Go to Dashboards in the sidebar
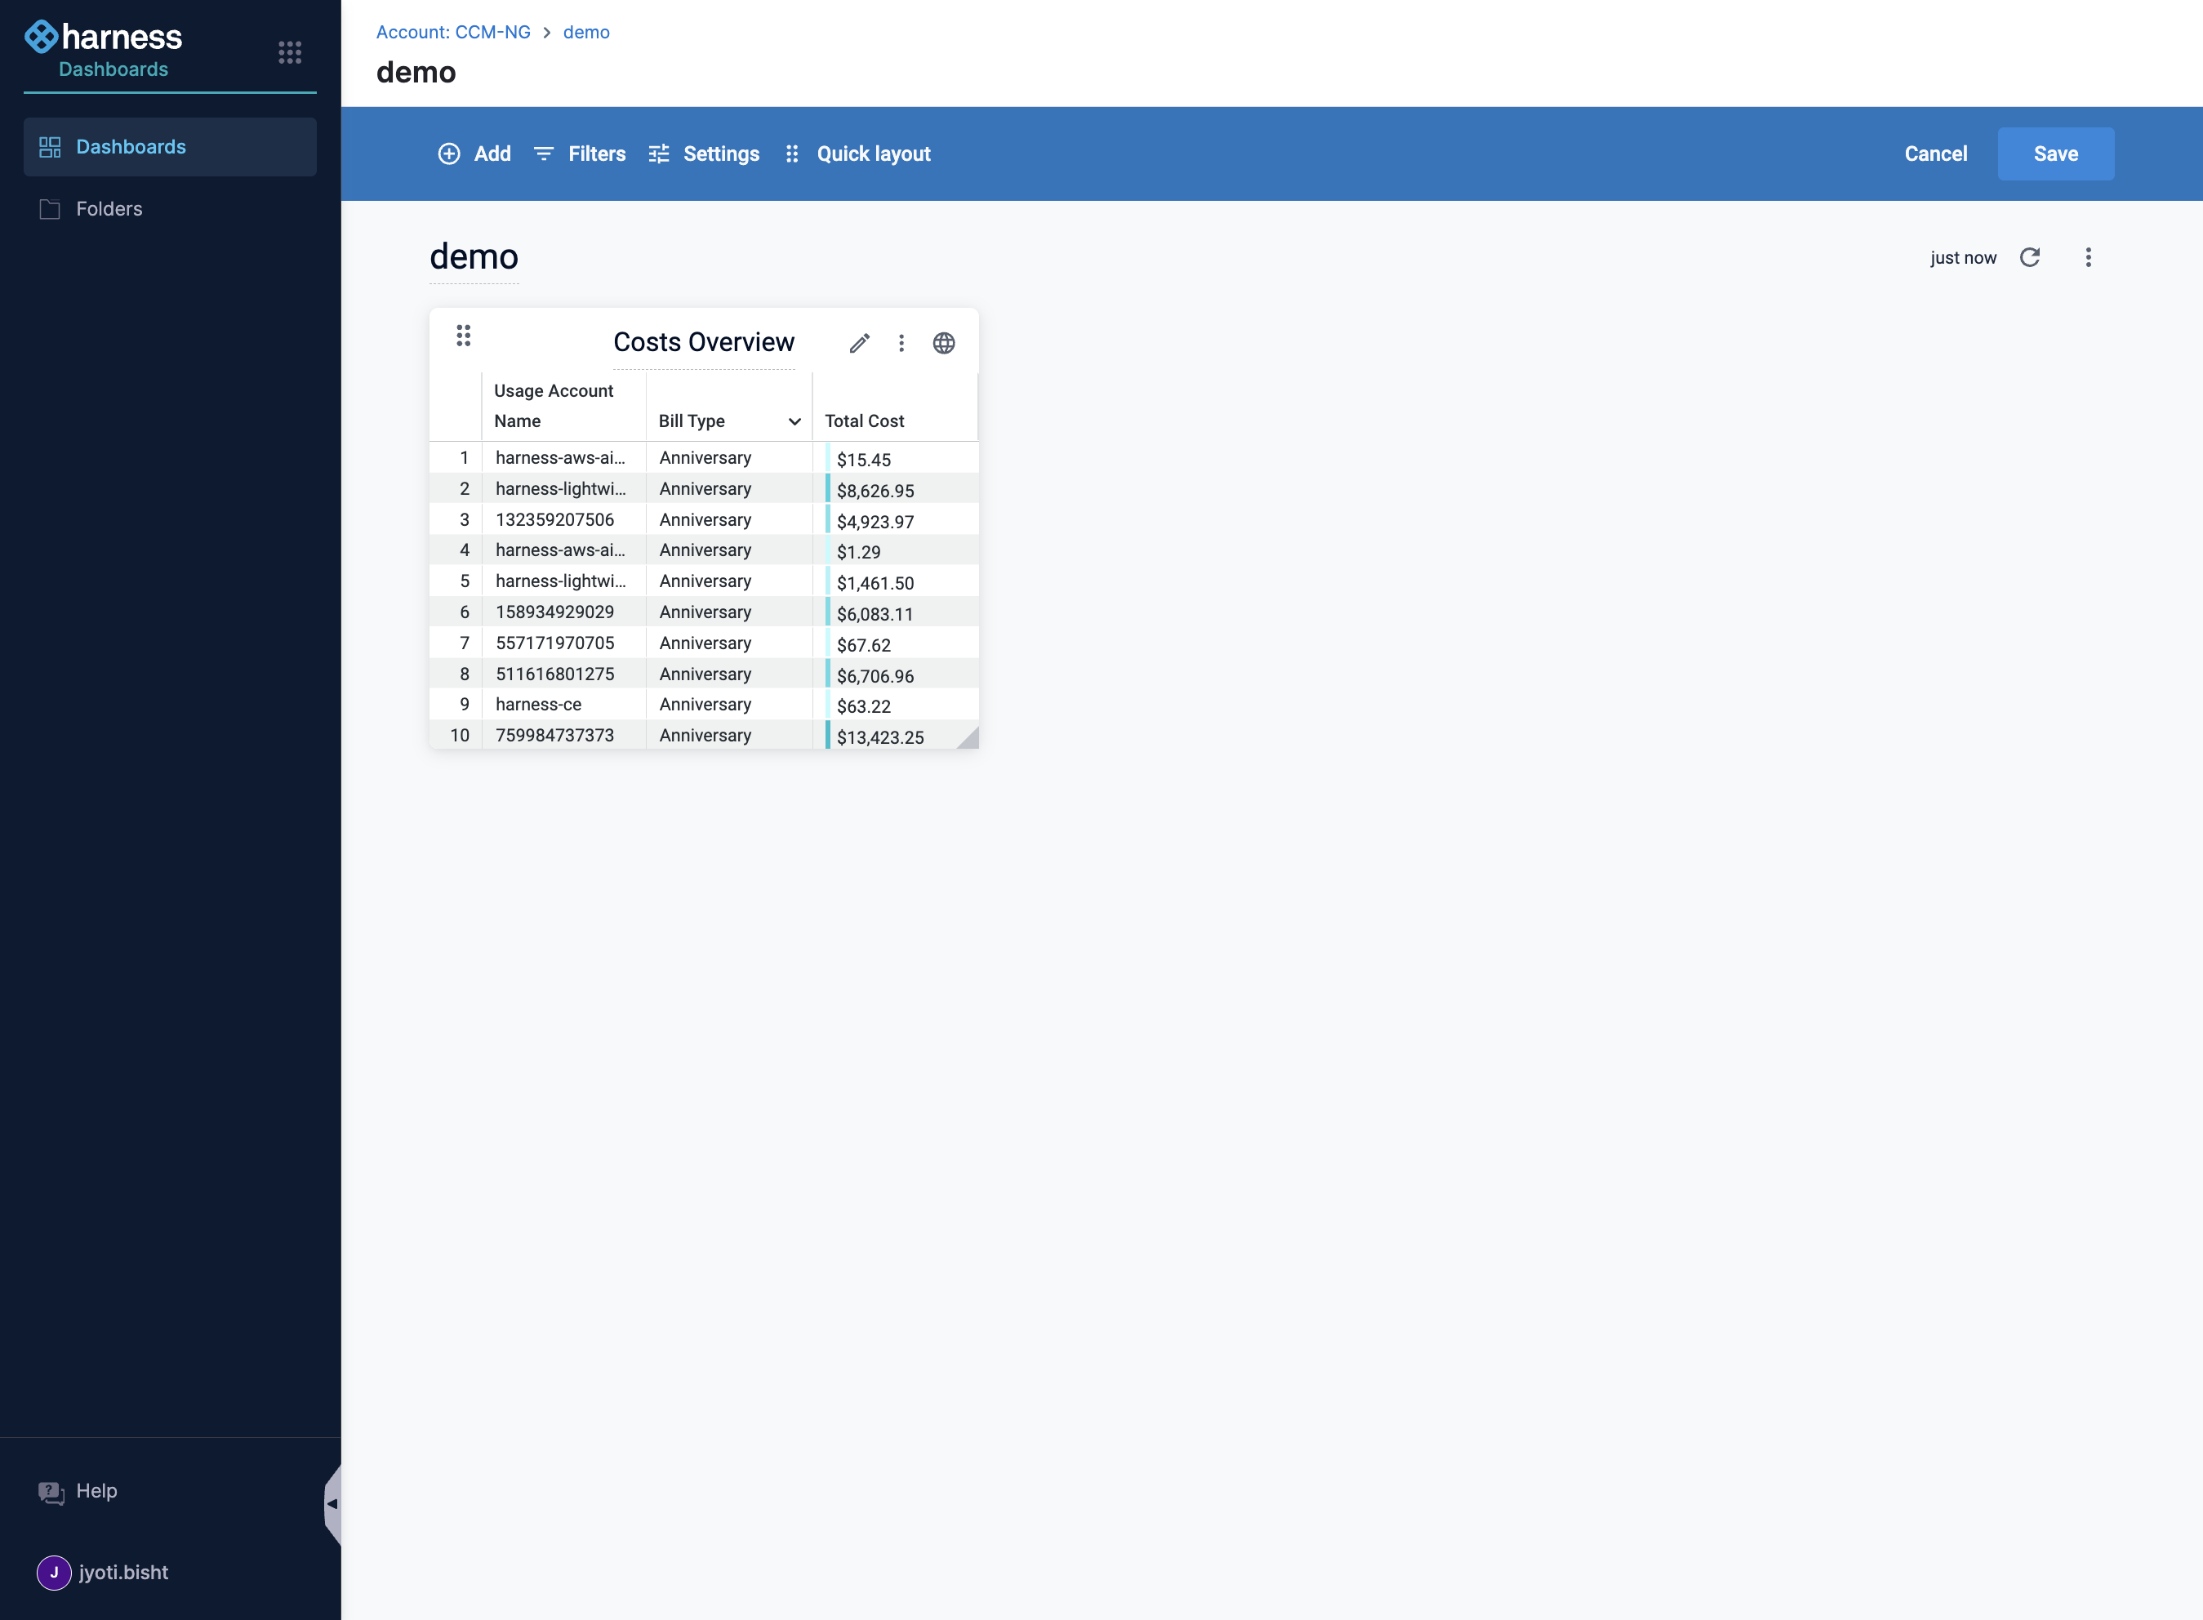The height and width of the screenshot is (1620, 2203). point(170,147)
